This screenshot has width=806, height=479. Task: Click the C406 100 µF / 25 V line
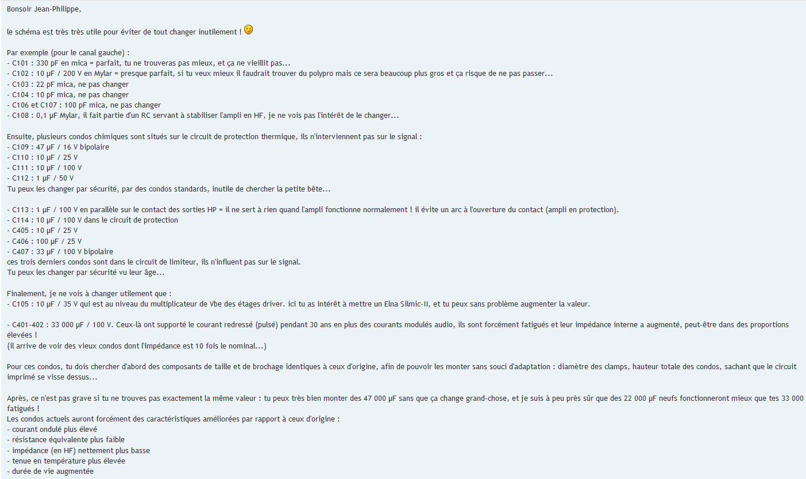[x=44, y=241]
